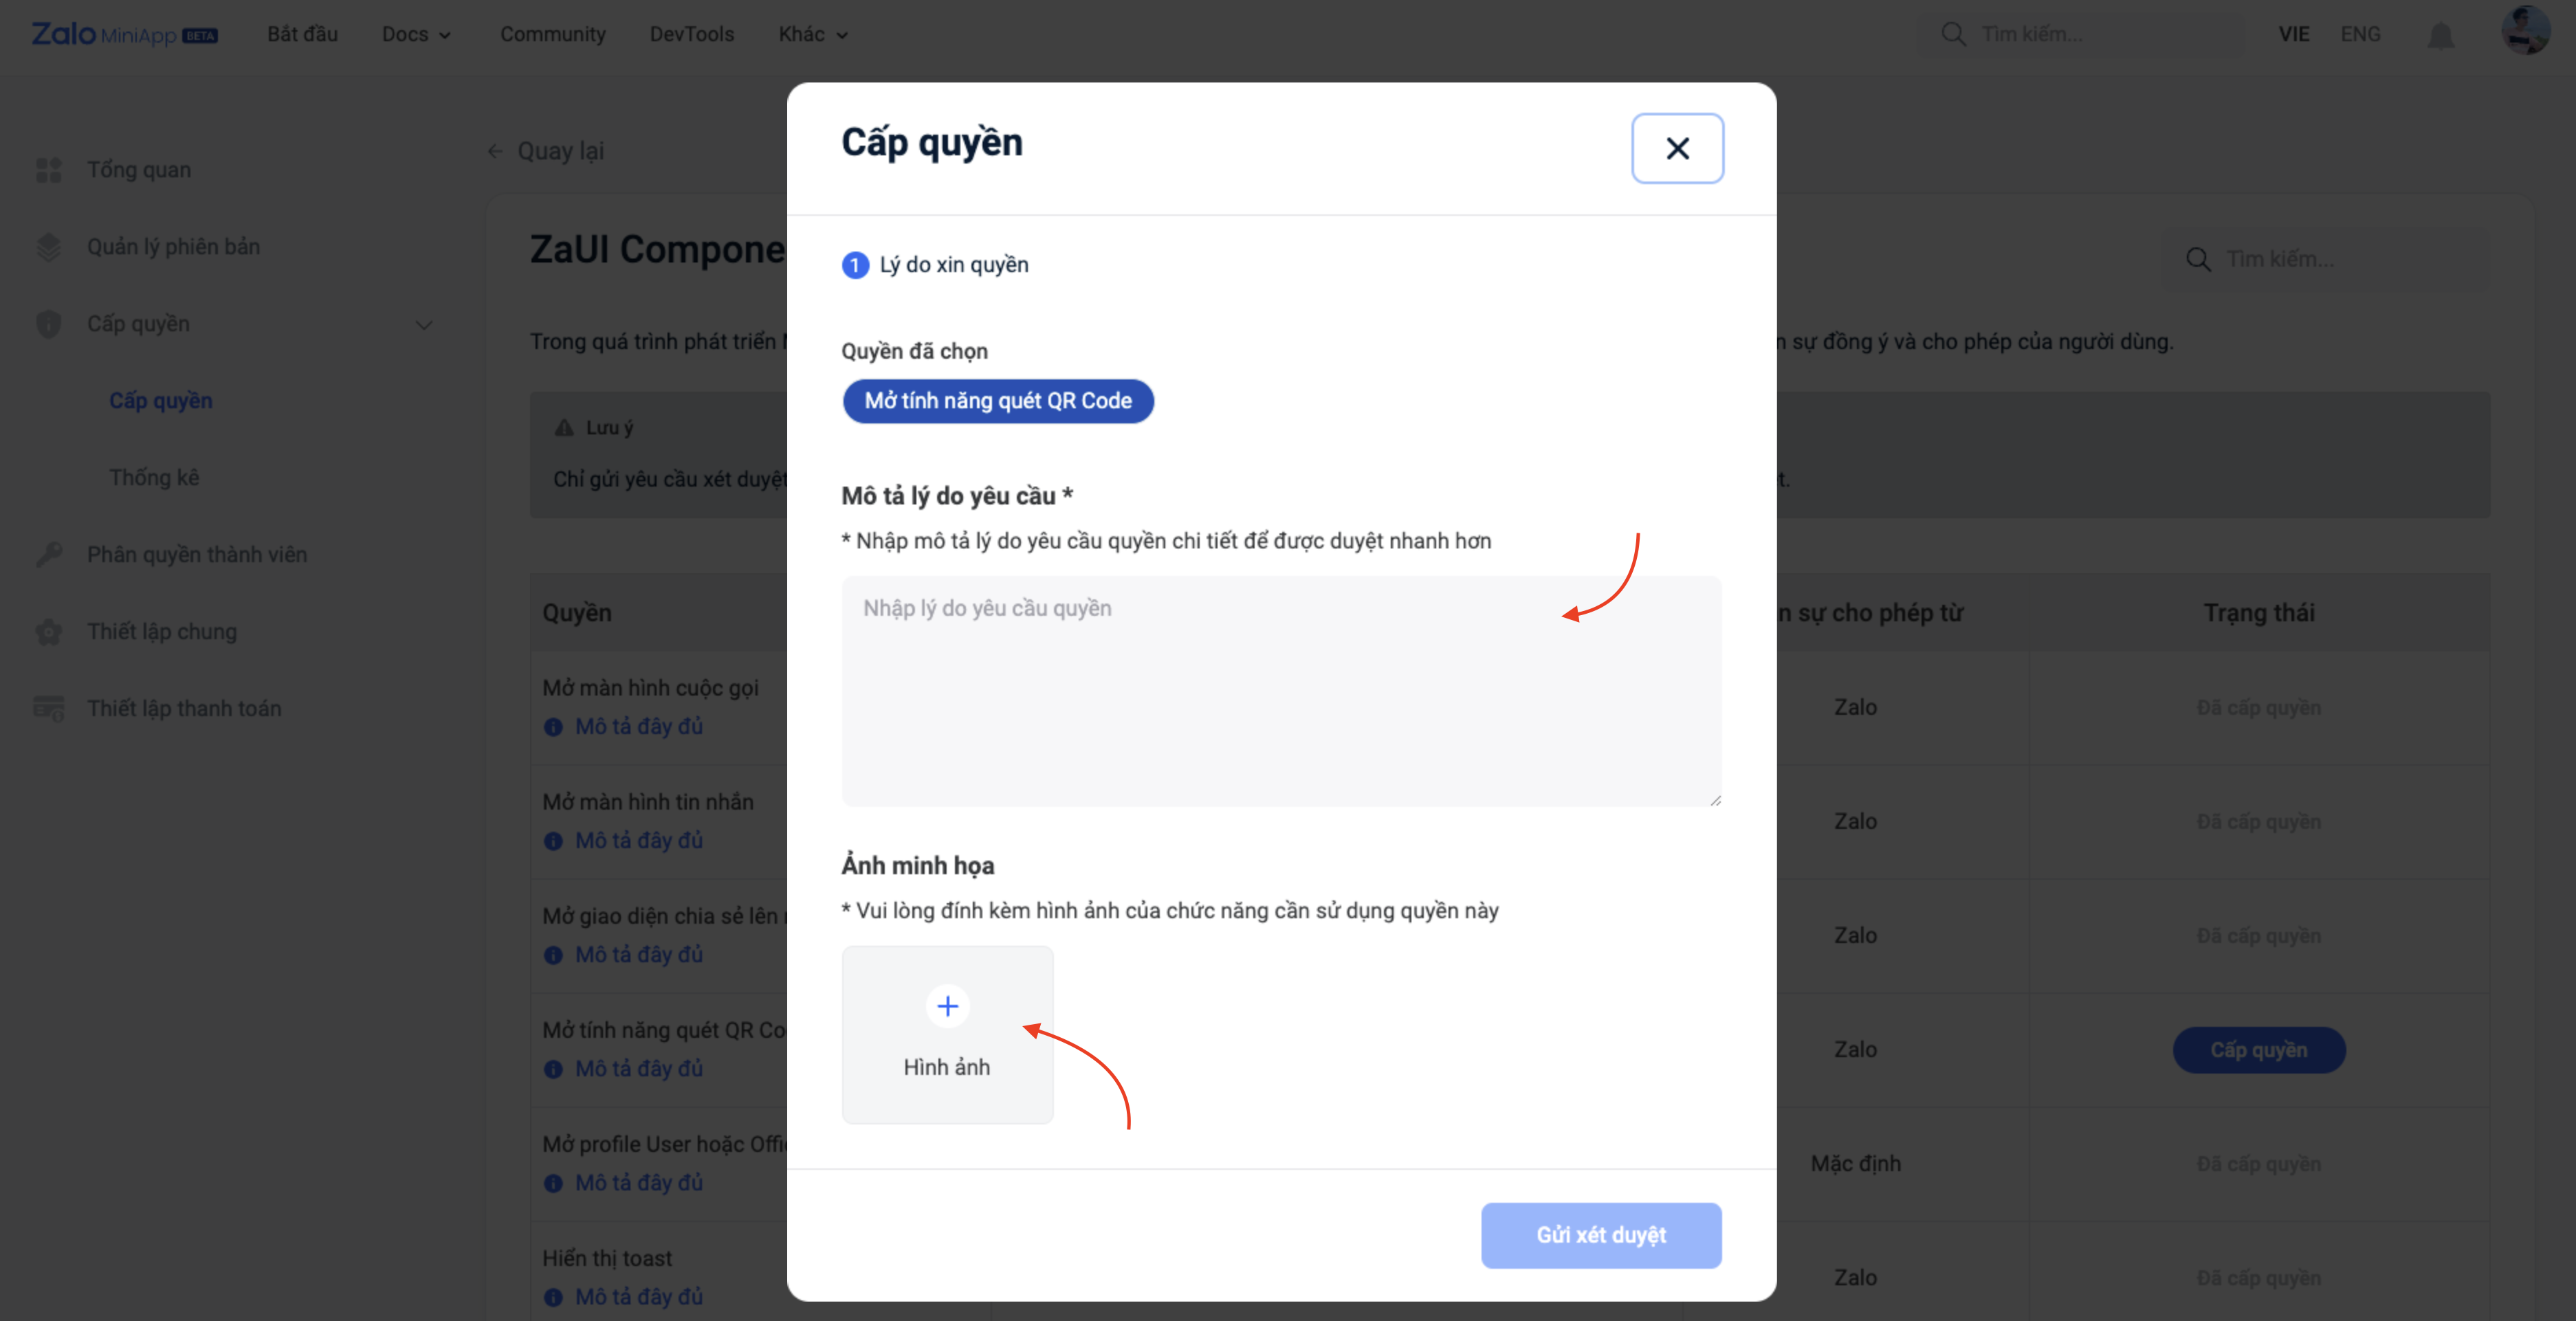Image resolution: width=2576 pixels, height=1321 pixels.
Task: Click the Quản lý phiên bản layers icon
Action: click(48, 247)
